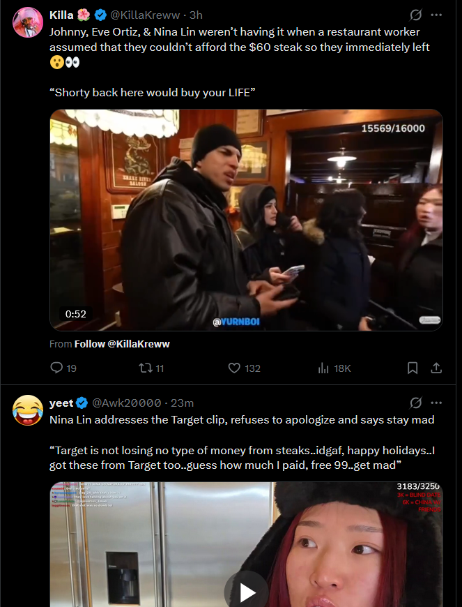Repost the KillaKreww post with 11 reposts
The width and height of the screenshot is (462, 607).
pyautogui.click(x=151, y=368)
